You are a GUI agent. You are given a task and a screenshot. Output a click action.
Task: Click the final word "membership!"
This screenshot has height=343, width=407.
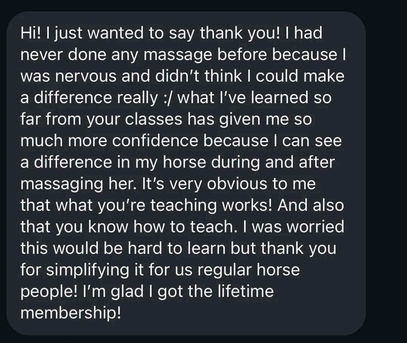71,313
